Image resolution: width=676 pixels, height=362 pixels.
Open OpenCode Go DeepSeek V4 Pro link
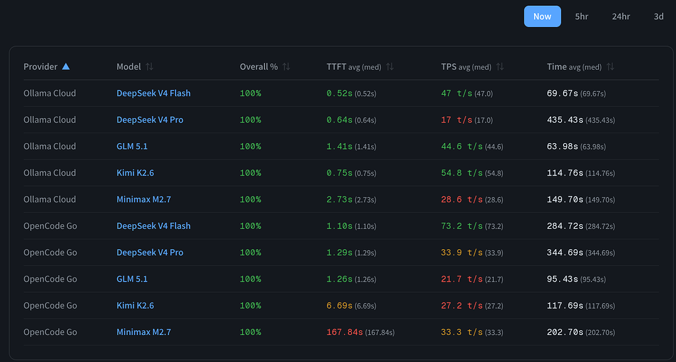(150, 253)
